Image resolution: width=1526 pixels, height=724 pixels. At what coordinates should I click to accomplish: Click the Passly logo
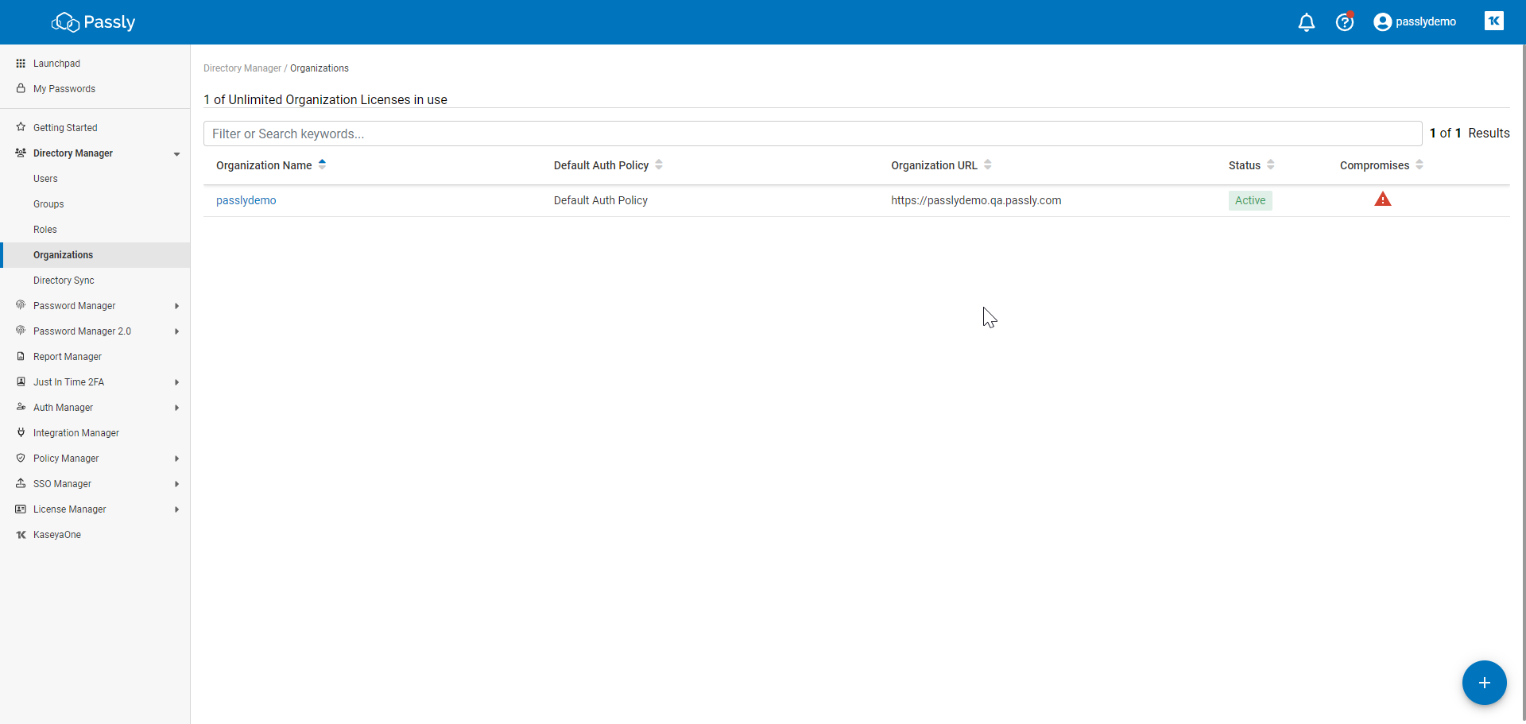pyautogui.click(x=93, y=22)
